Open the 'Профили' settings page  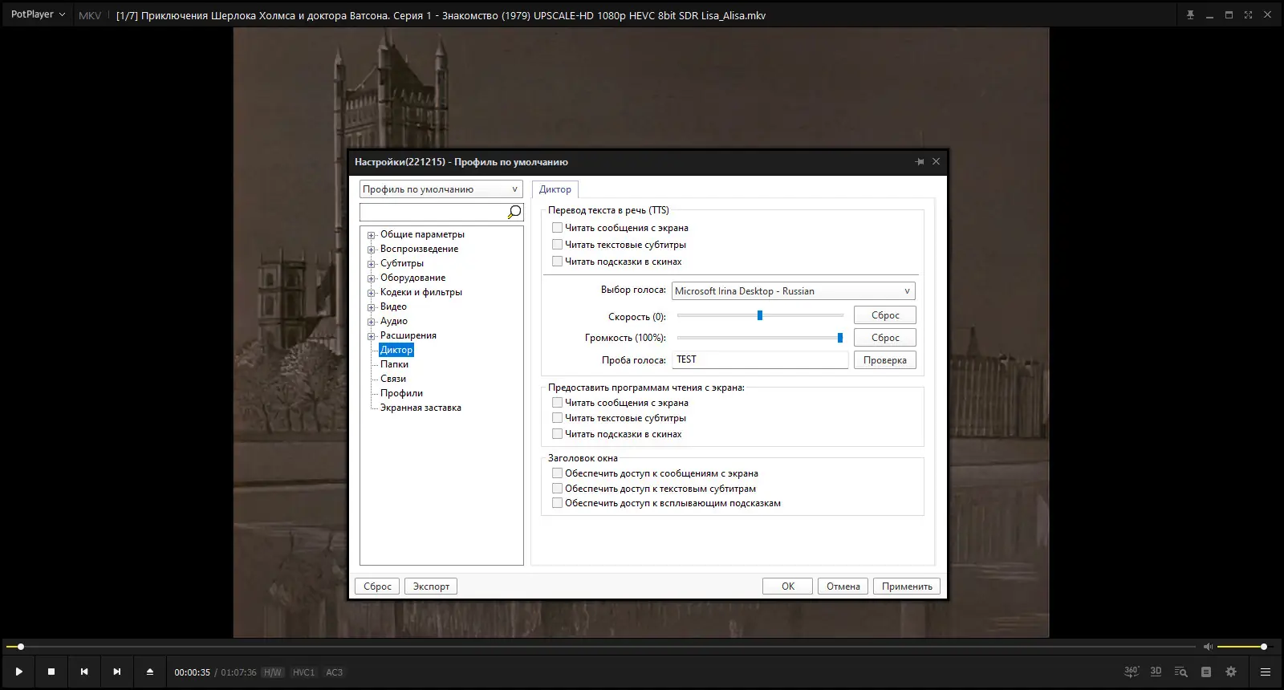[x=401, y=393]
